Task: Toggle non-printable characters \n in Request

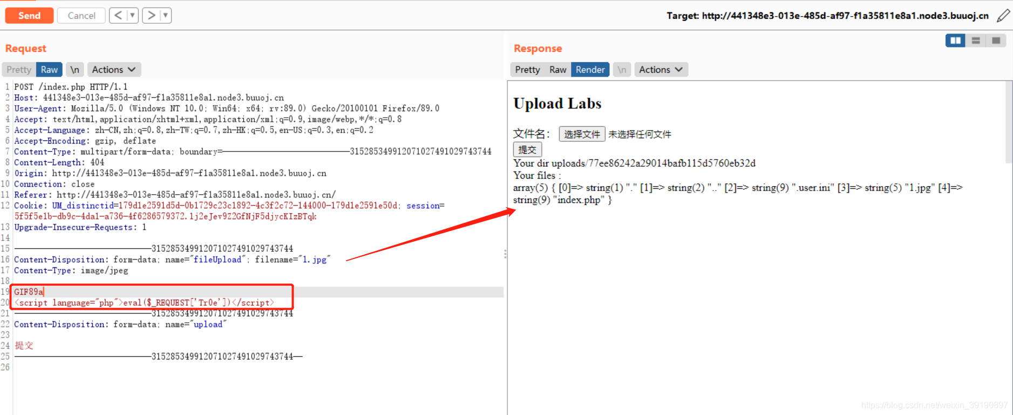Action: point(75,70)
